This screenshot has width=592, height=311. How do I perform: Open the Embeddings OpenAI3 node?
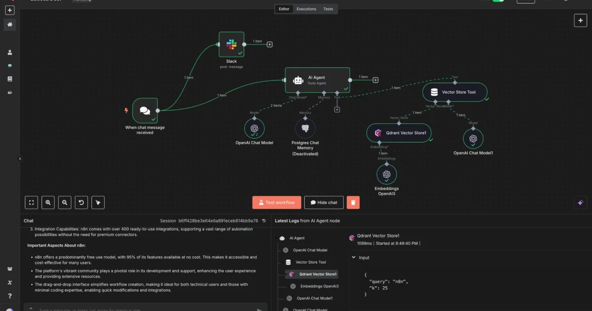point(386,174)
